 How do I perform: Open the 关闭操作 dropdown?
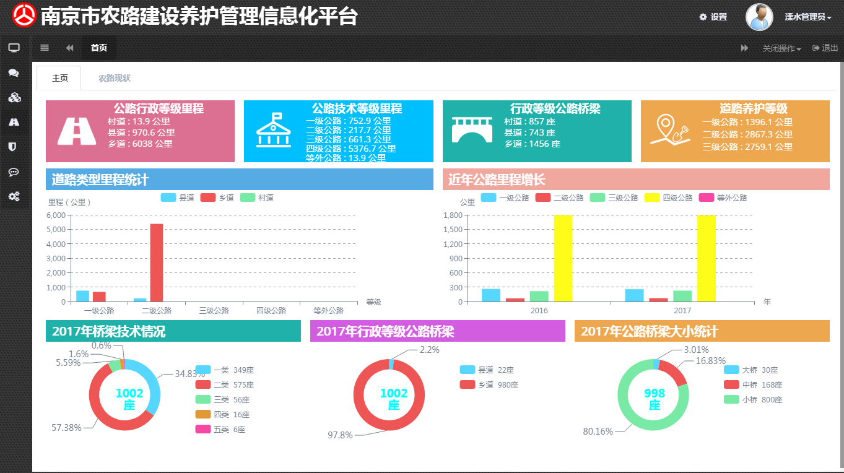tap(781, 48)
